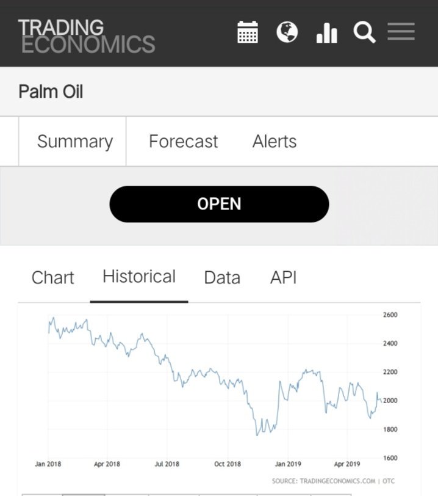Click the Palm Oil page heading

coord(51,92)
